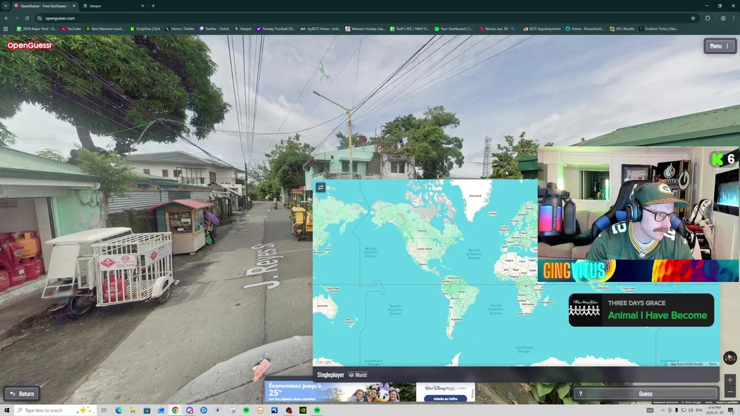Open the Home / Twitter bookmark
Viewport: 740px width, 416px height.
(180, 28)
